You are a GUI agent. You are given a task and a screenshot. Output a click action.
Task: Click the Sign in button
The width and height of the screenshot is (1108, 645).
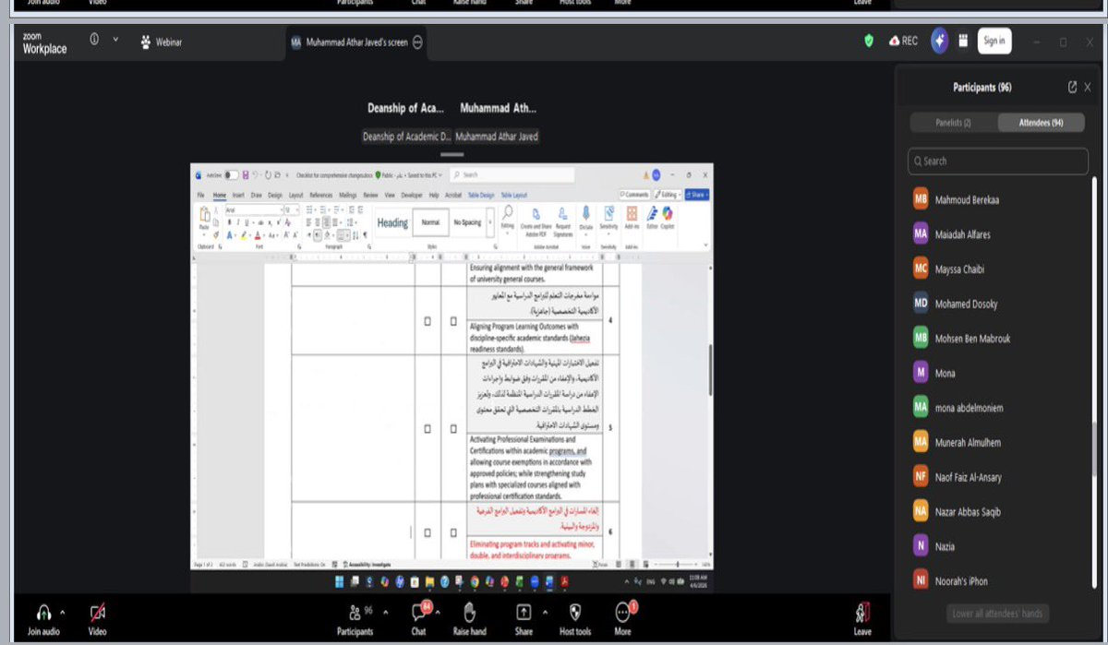pyautogui.click(x=994, y=41)
